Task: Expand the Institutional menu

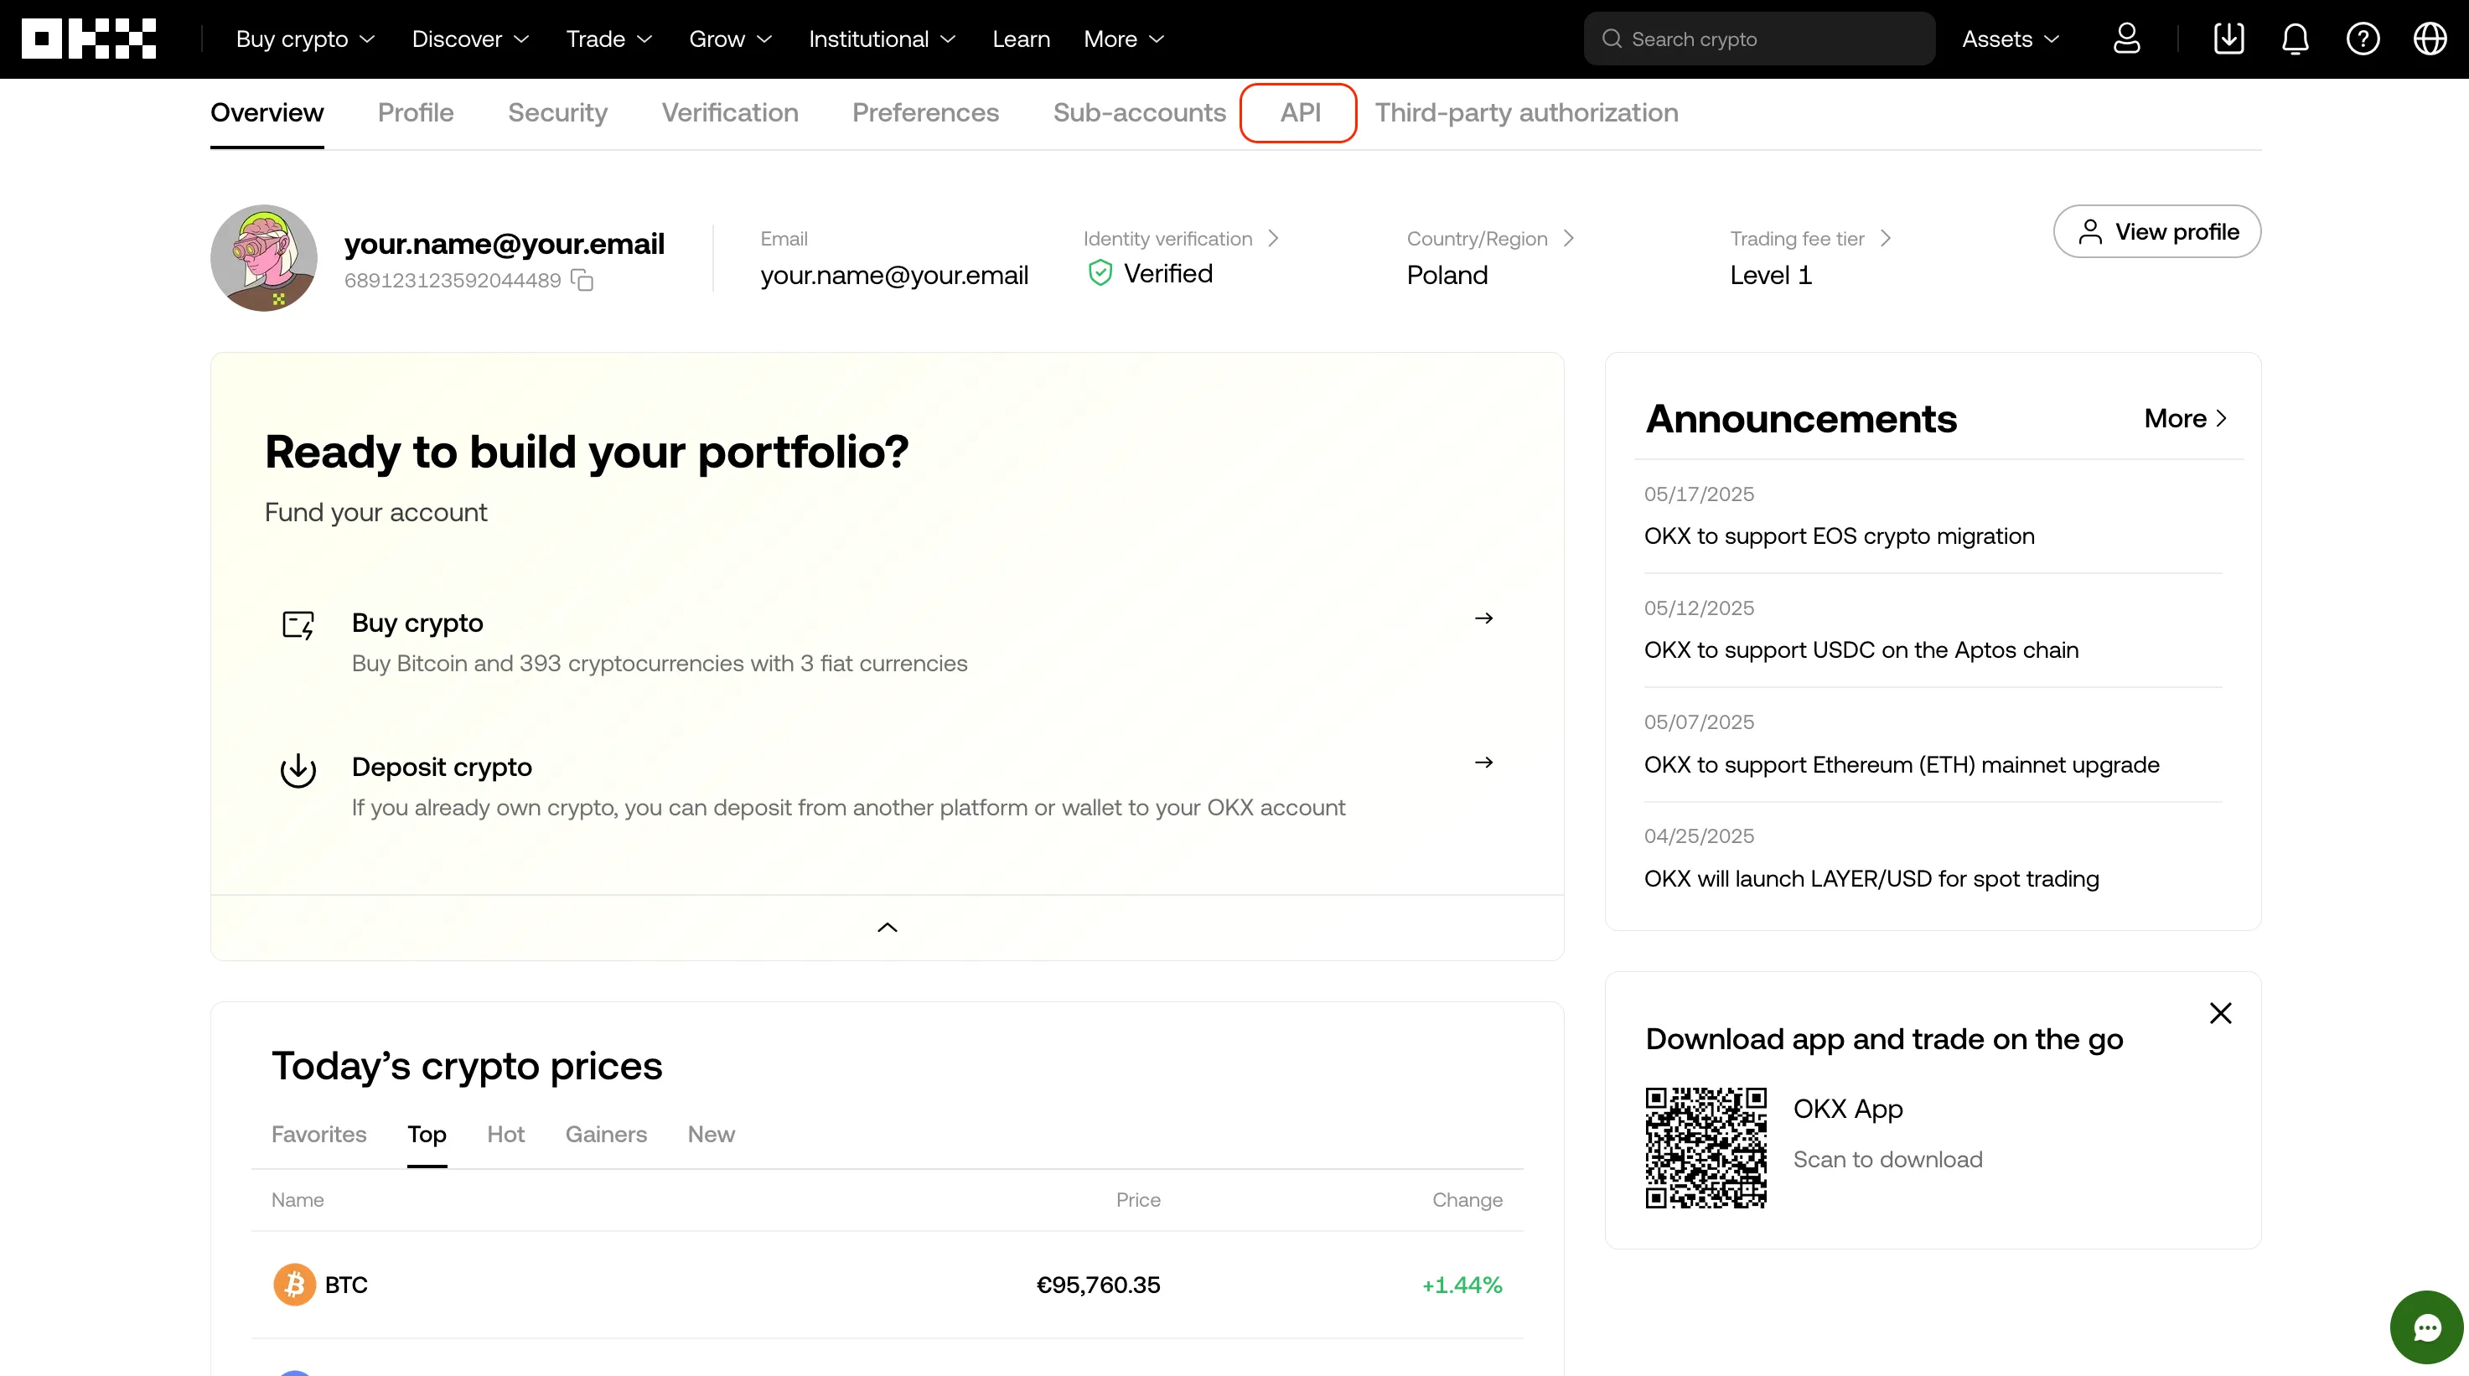Action: tap(882, 39)
